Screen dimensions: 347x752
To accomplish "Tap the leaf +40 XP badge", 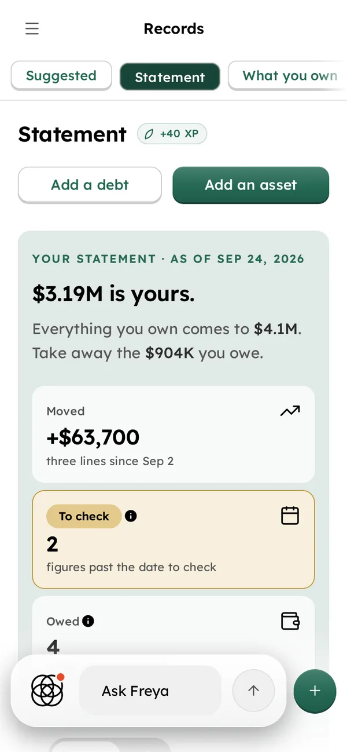I will coord(172,134).
